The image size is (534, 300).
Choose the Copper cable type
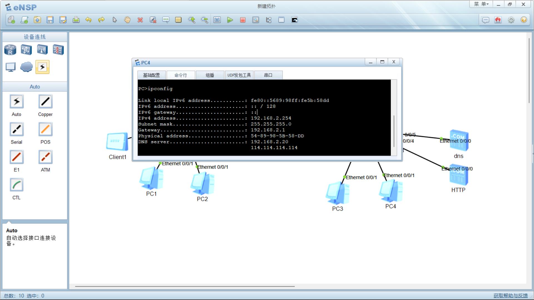[45, 102]
